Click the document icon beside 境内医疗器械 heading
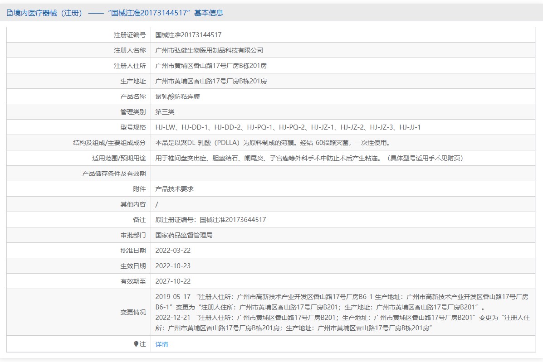This screenshot has width=543, height=362. click(x=10, y=13)
